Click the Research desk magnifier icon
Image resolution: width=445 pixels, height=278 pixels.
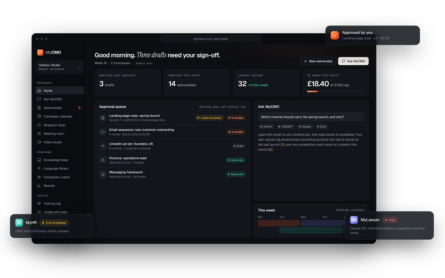coord(39,125)
